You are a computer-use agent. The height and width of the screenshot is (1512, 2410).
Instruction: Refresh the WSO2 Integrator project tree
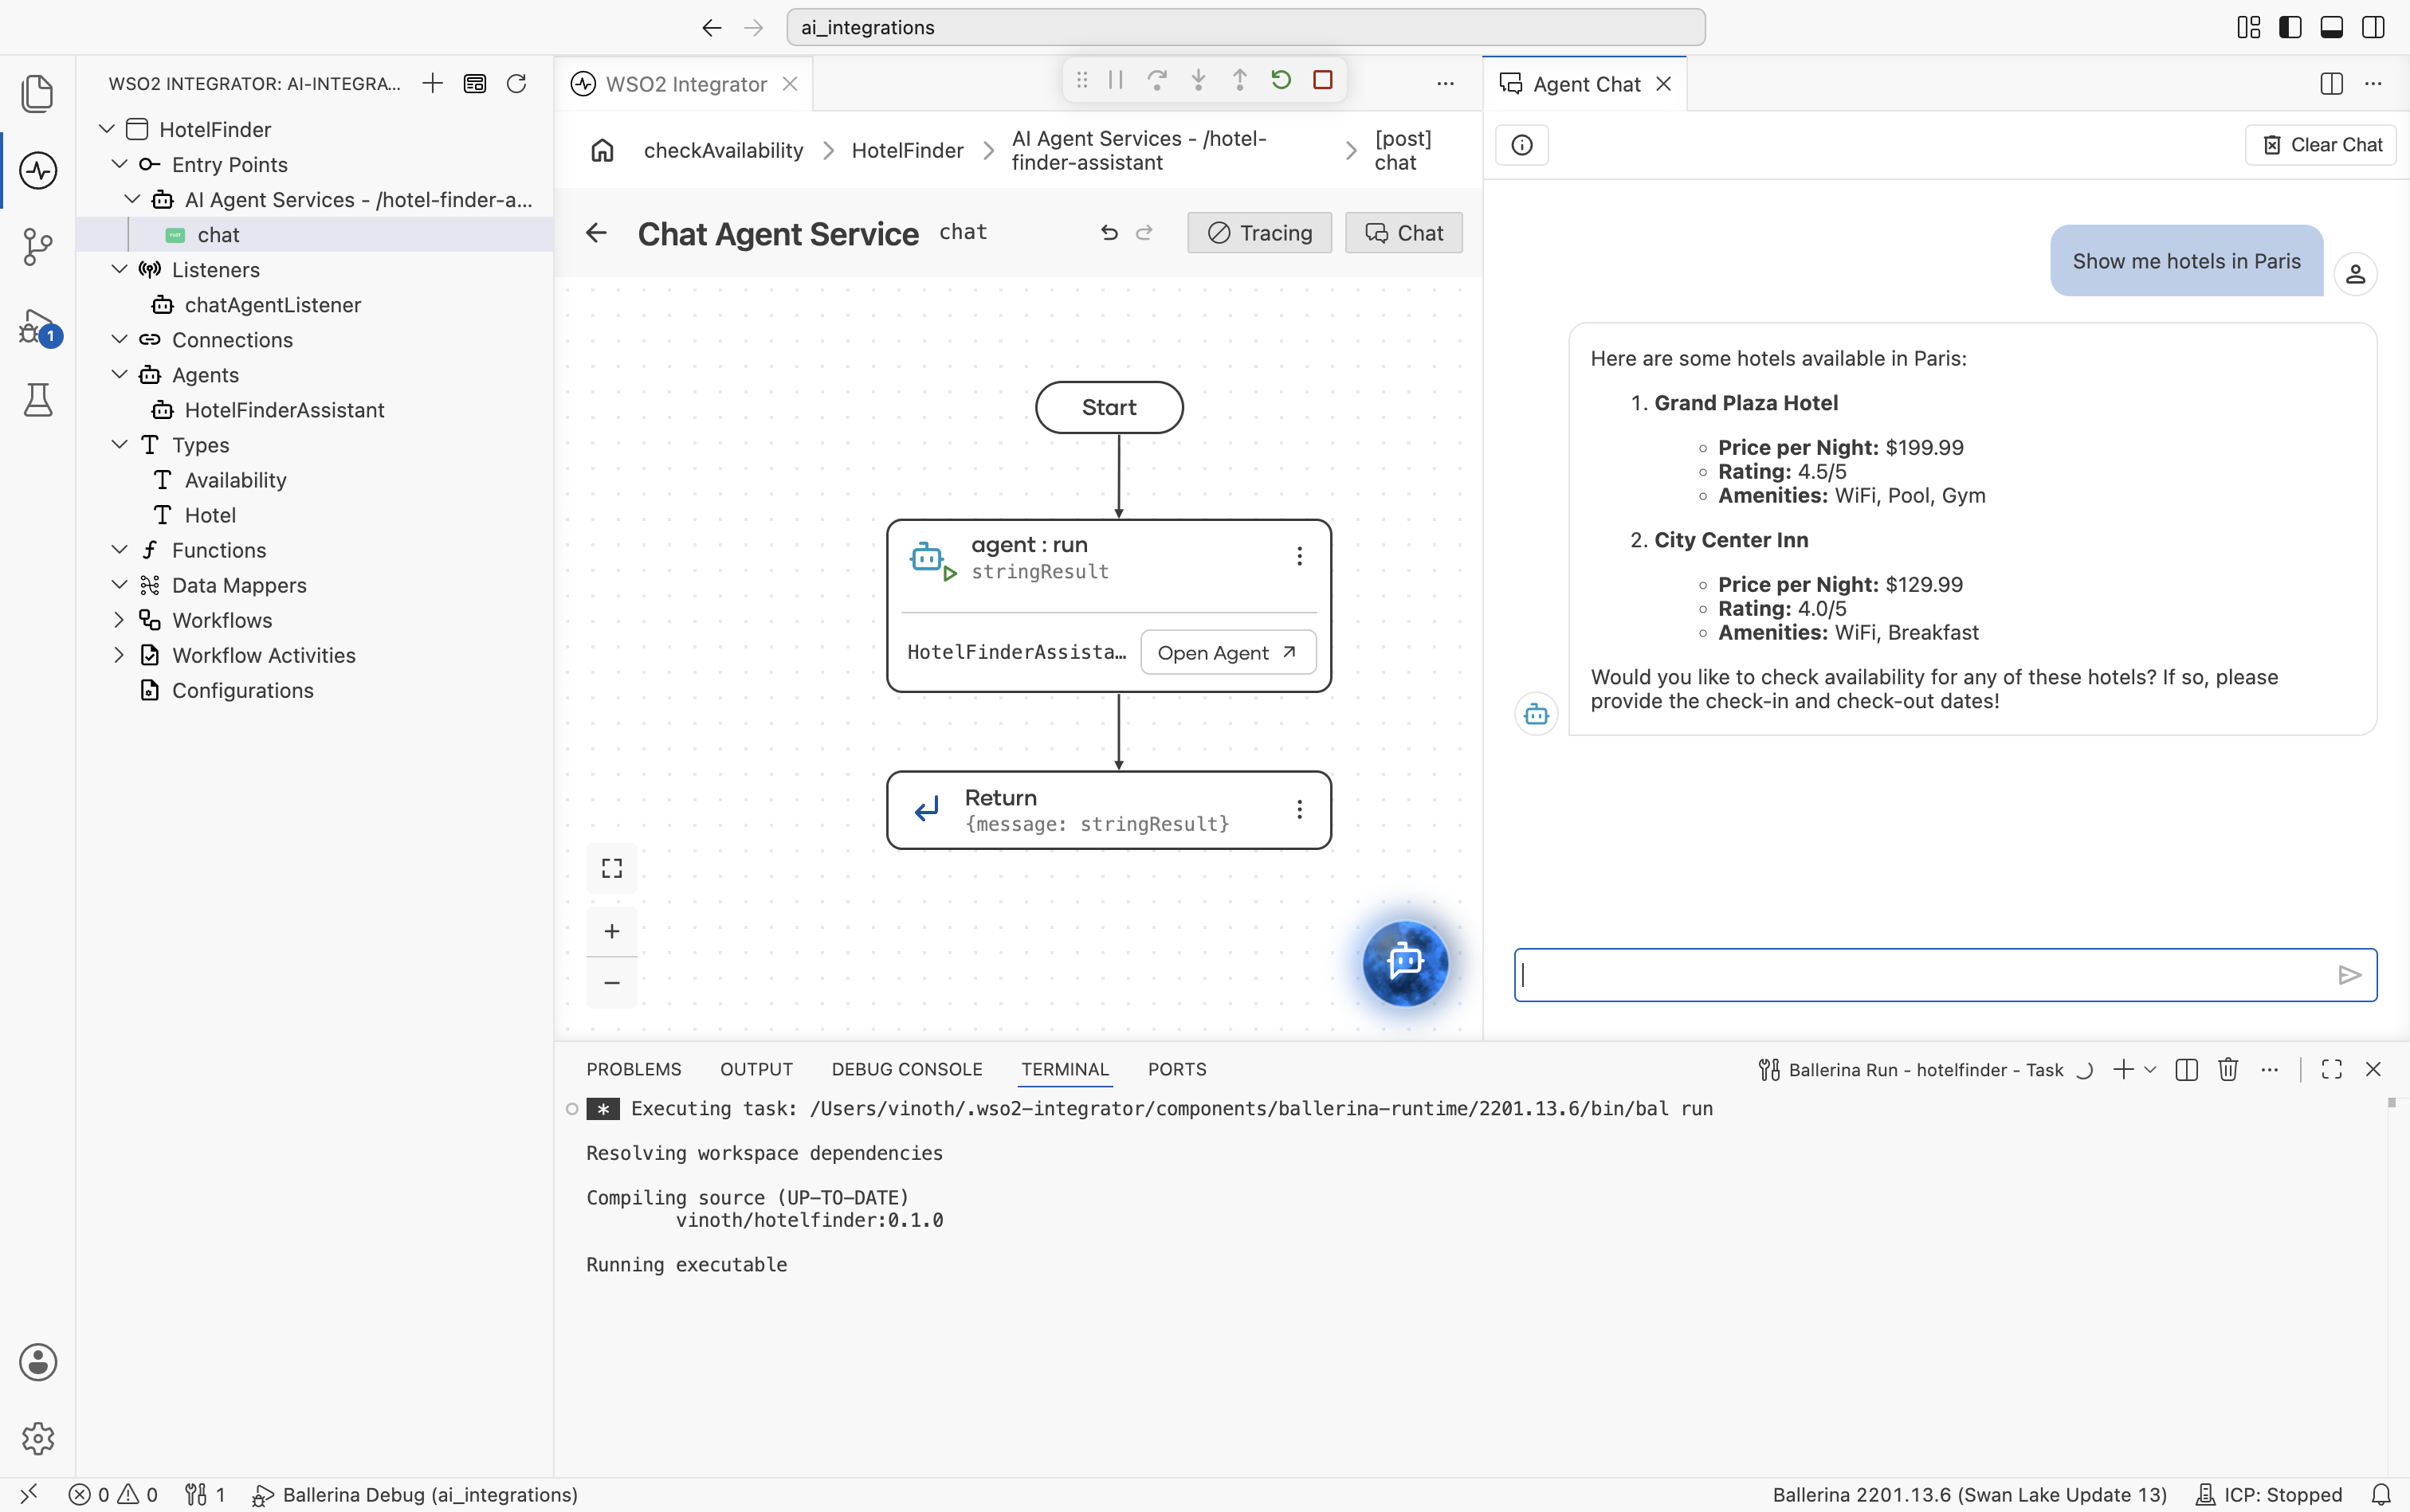(x=516, y=83)
